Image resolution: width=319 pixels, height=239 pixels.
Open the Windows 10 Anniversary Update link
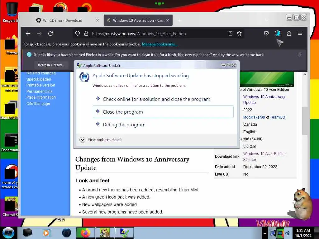(264, 100)
